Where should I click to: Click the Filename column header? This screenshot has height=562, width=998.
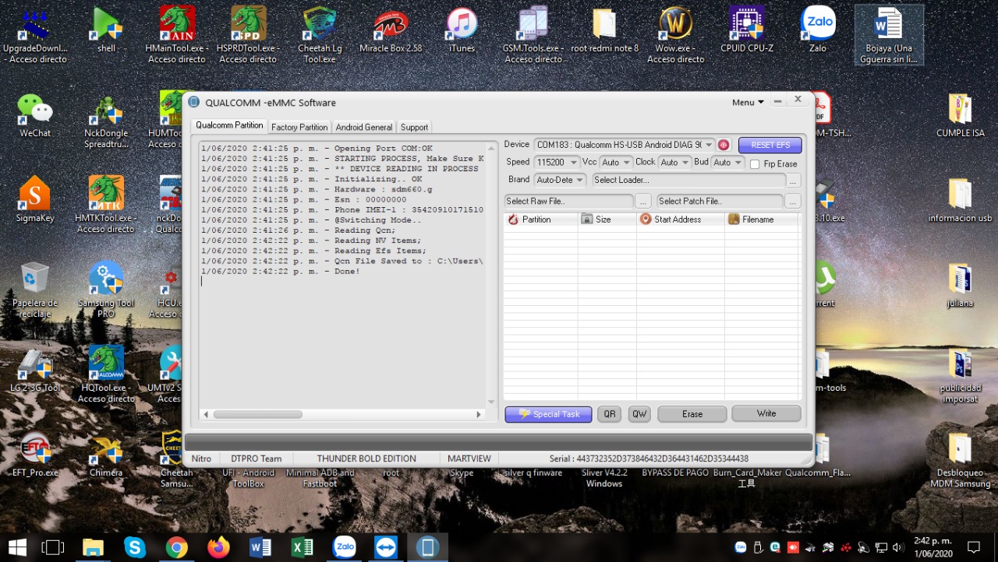click(762, 220)
